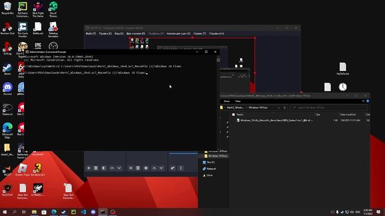Select Tabletop Simulator desktop shortcut

(x=53, y=29)
